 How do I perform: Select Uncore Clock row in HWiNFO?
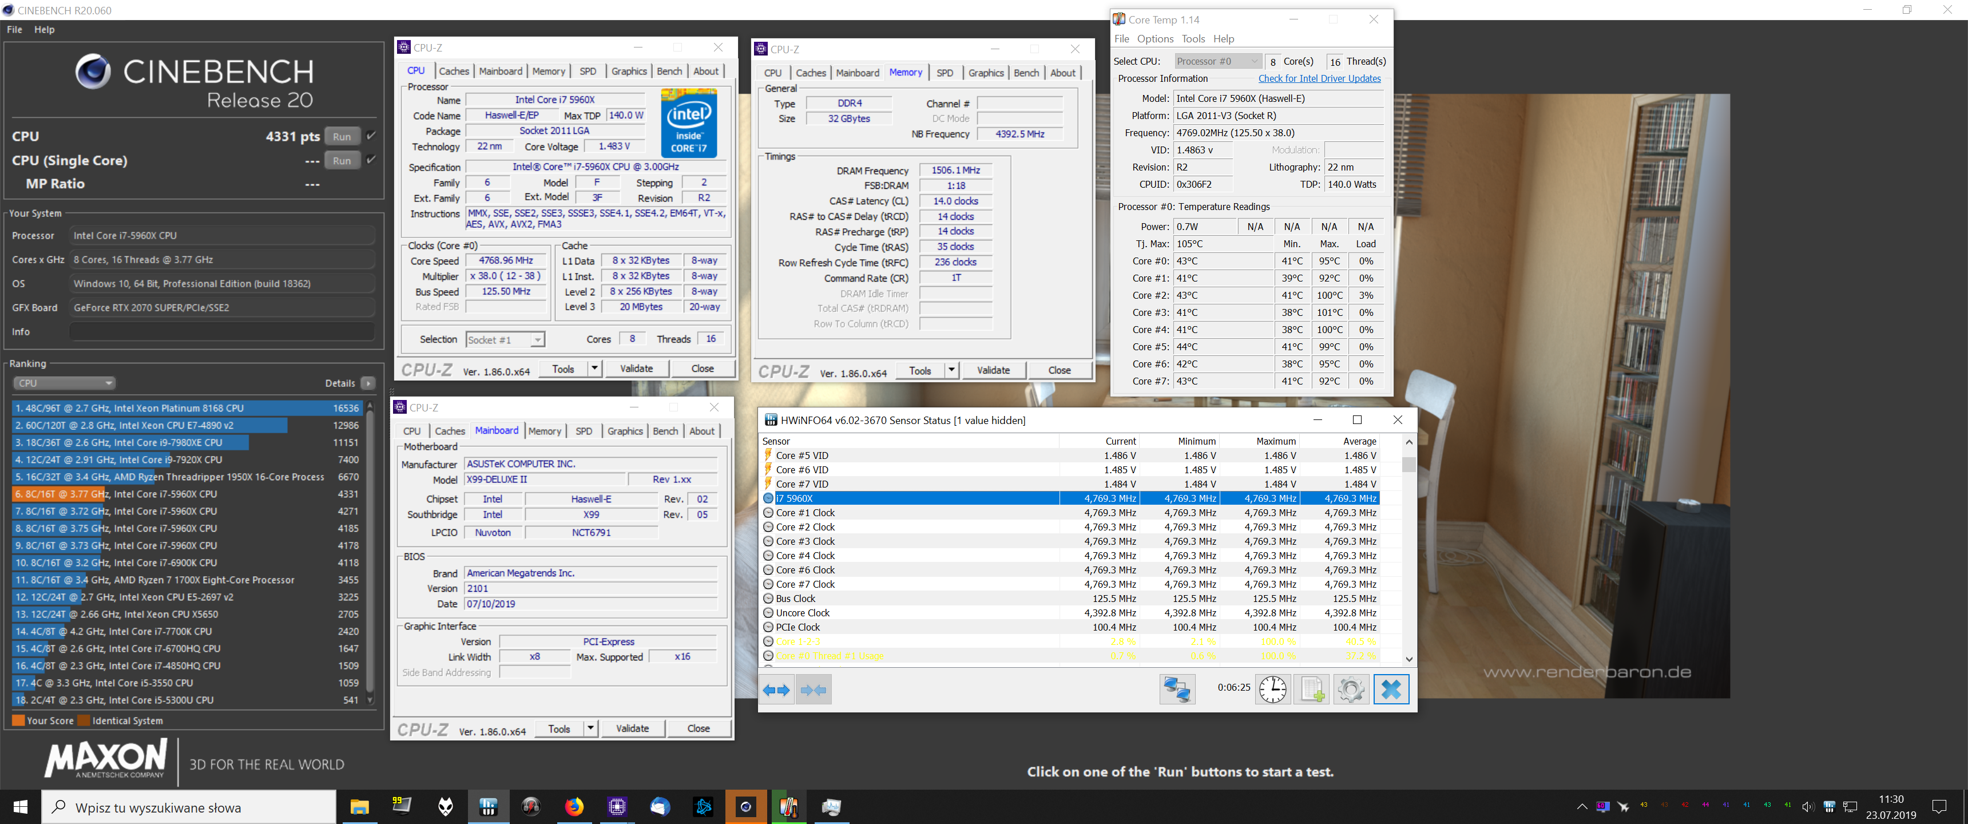1070,613
